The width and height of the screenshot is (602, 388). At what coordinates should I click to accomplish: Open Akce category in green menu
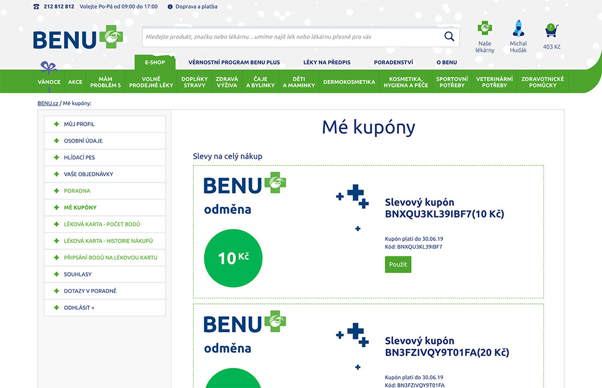click(76, 81)
